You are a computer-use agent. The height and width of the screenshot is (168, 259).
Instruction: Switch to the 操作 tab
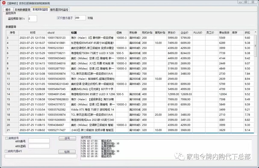(x=8, y=10)
